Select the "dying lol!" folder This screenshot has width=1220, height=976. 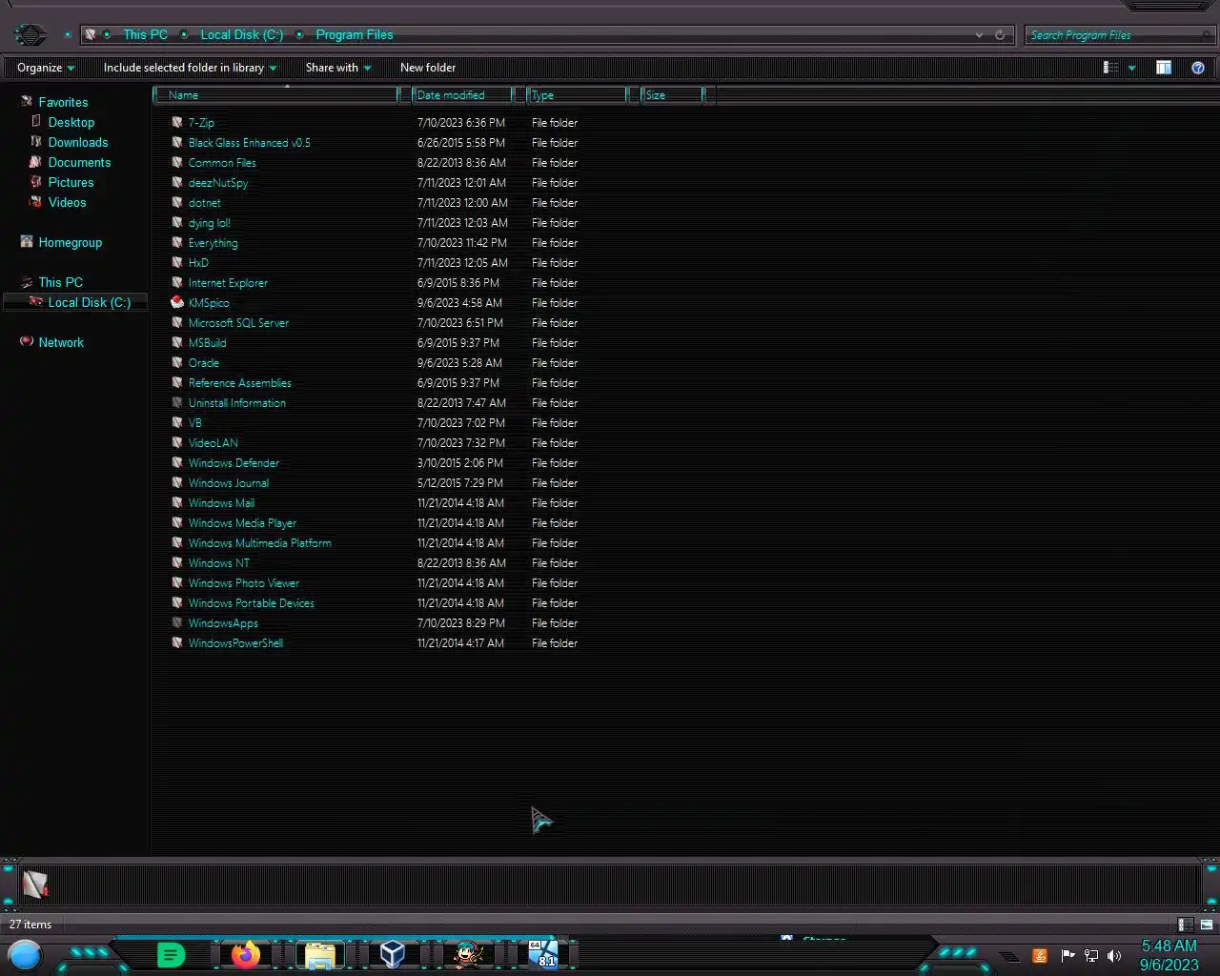pyautogui.click(x=209, y=222)
